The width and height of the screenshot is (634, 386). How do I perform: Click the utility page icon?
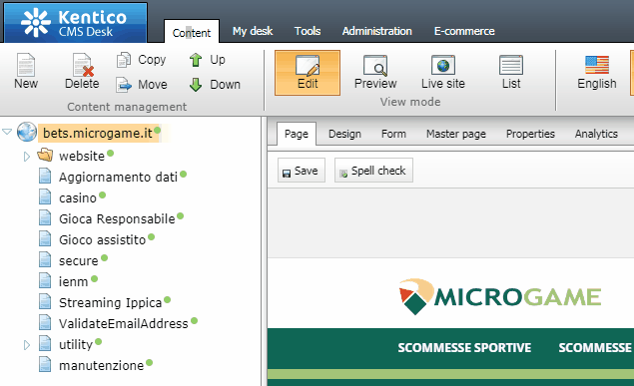pyautogui.click(x=45, y=344)
